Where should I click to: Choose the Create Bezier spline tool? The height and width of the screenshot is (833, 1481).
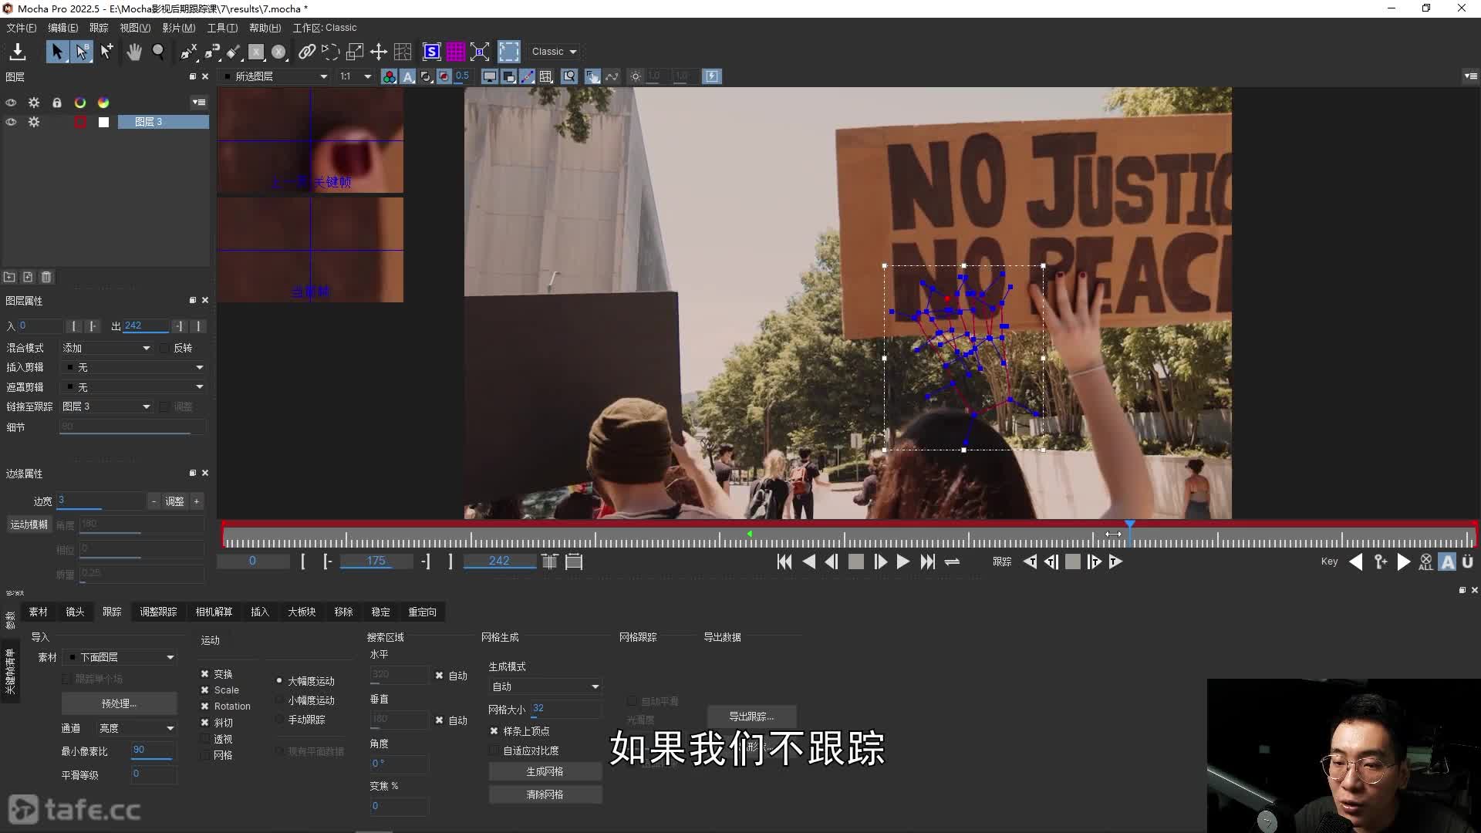(212, 52)
